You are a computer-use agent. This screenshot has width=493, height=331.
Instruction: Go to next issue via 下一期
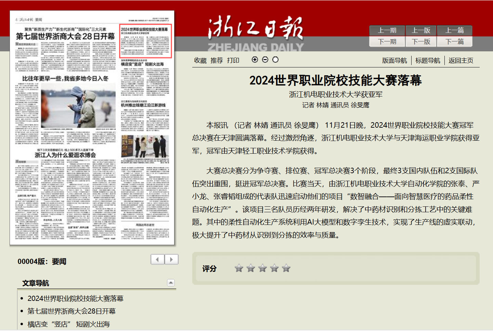click(387, 42)
